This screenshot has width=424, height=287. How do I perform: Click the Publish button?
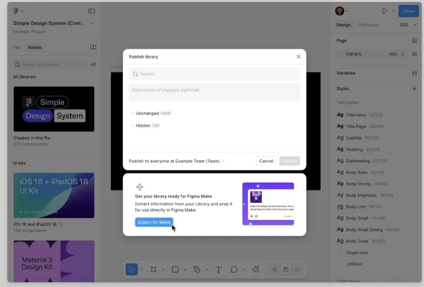289,161
